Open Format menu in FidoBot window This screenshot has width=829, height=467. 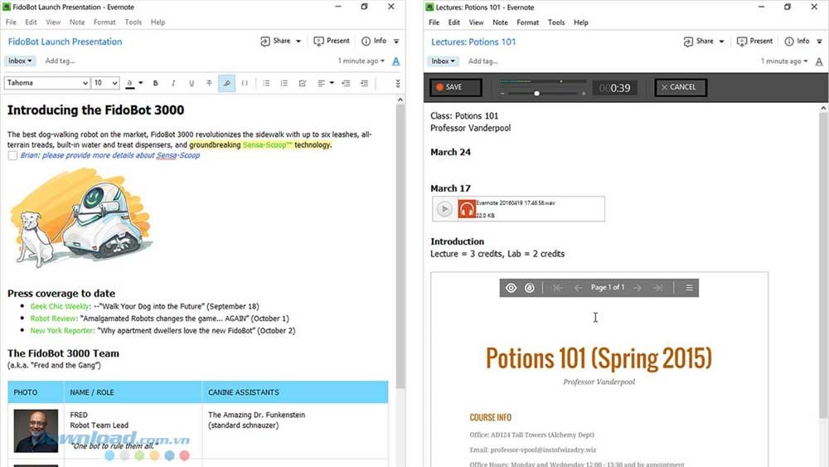point(104,22)
